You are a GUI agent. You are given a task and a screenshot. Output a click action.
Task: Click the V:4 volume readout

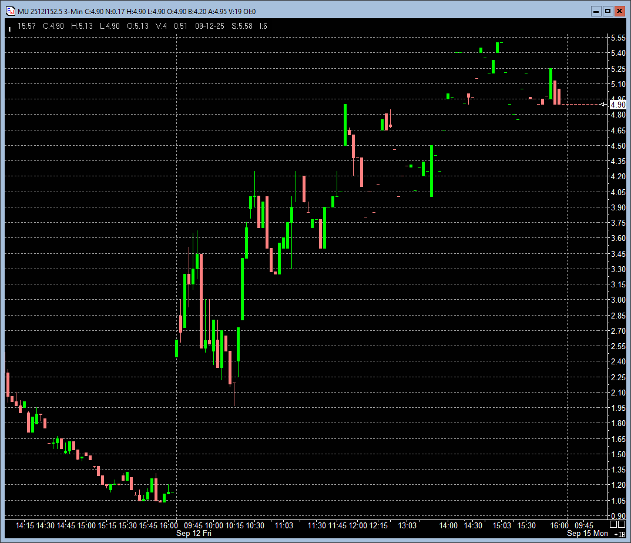click(161, 26)
